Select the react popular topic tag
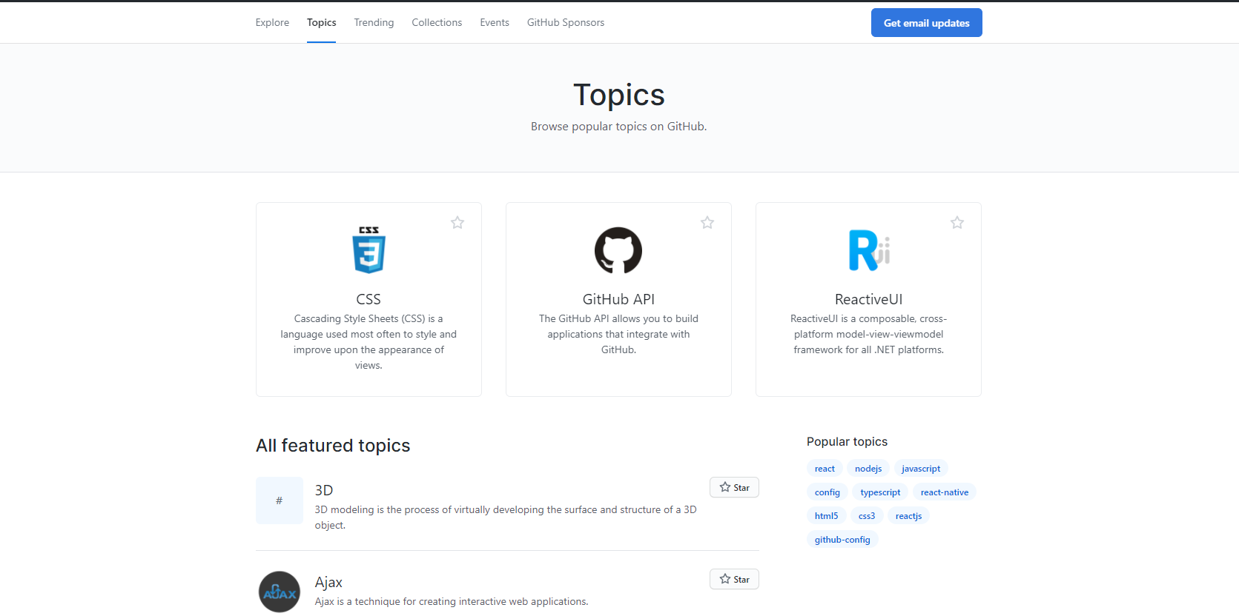The width and height of the screenshot is (1239, 616). (825, 469)
